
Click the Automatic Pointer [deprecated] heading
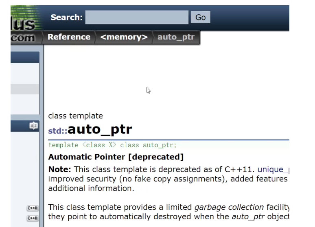point(116,157)
